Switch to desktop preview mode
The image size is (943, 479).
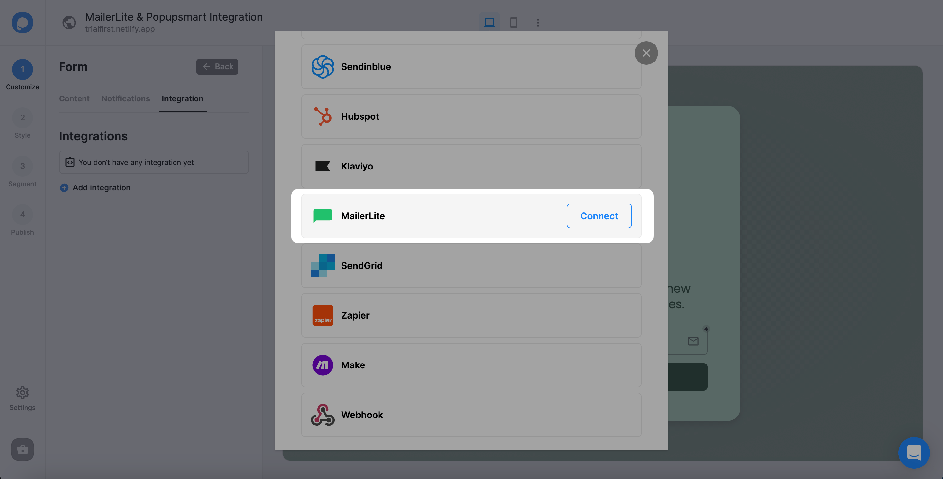click(x=490, y=23)
